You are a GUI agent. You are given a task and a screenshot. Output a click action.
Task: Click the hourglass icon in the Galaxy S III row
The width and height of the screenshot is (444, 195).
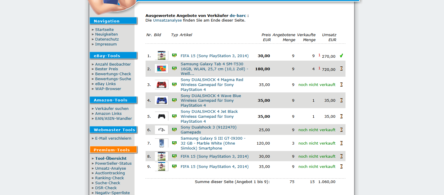coord(341,143)
